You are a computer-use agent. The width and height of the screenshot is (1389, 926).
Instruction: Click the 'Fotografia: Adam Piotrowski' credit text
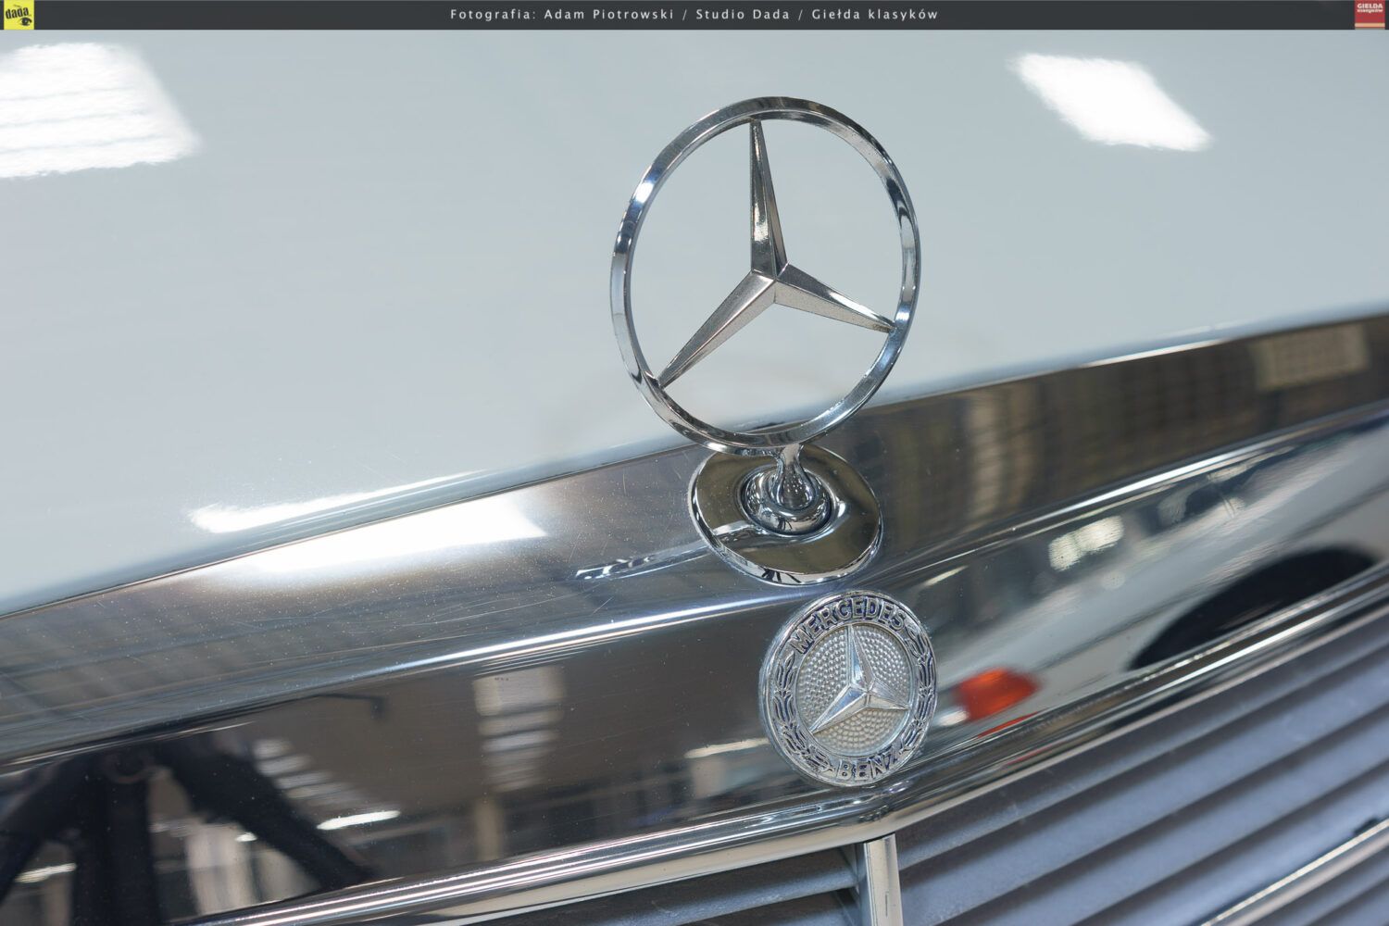click(x=561, y=14)
